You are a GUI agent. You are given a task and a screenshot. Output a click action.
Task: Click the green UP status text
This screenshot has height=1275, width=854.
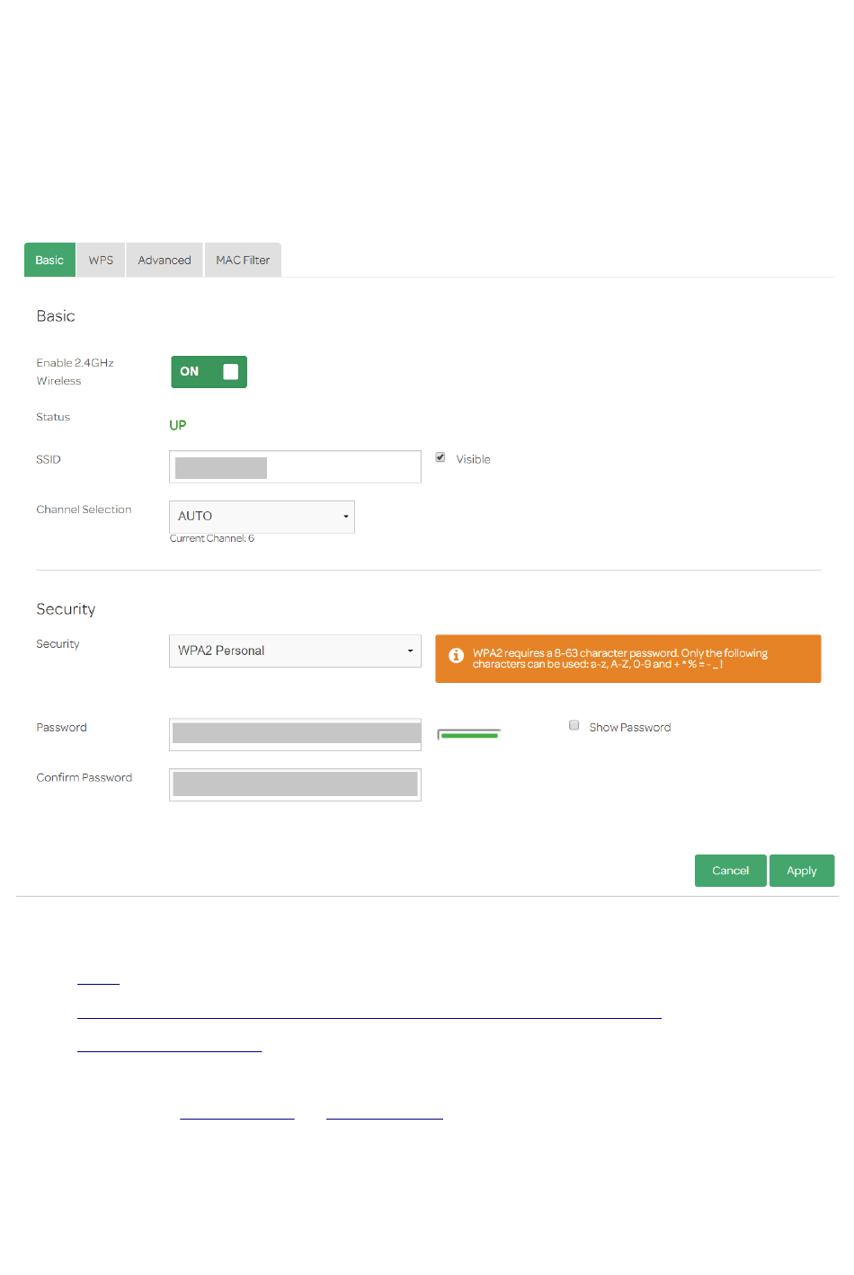pyautogui.click(x=178, y=425)
